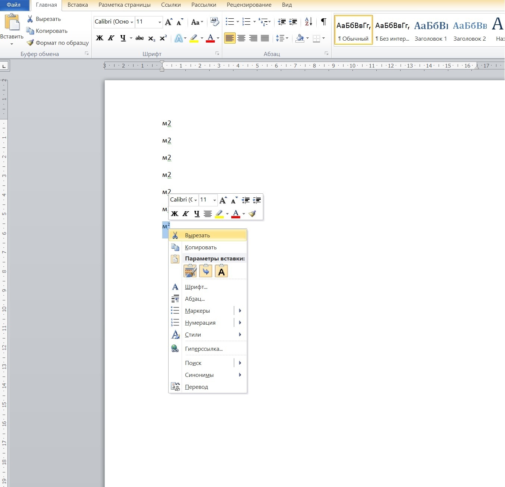Click the ribbon yellow text highlight color
Image resolution: width=505 pixels, height=487 pixels.
194,38
